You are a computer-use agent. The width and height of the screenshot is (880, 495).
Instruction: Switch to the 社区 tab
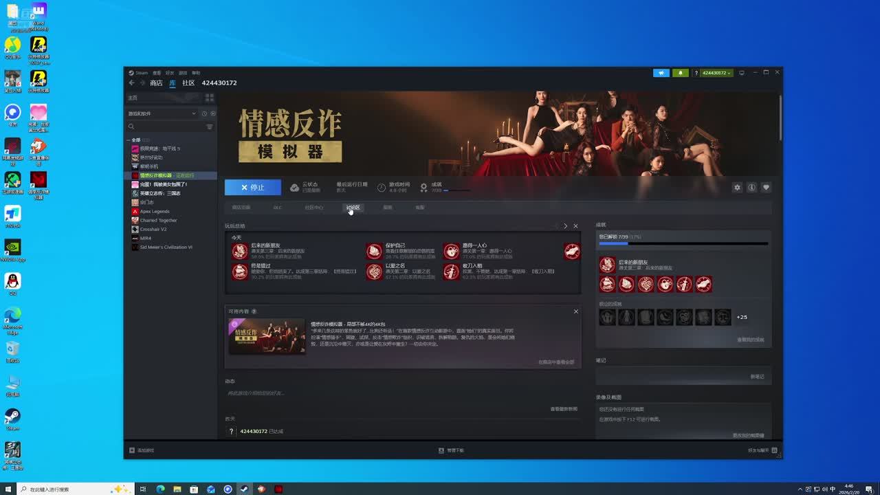[x=188, y=83]
